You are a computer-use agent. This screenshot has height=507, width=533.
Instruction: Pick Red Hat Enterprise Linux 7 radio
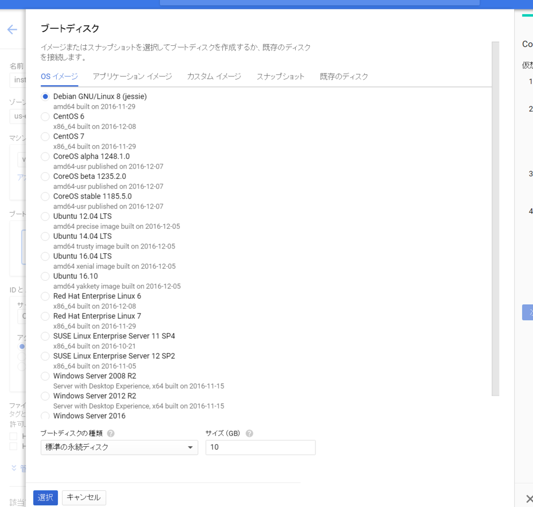point(45,316)
